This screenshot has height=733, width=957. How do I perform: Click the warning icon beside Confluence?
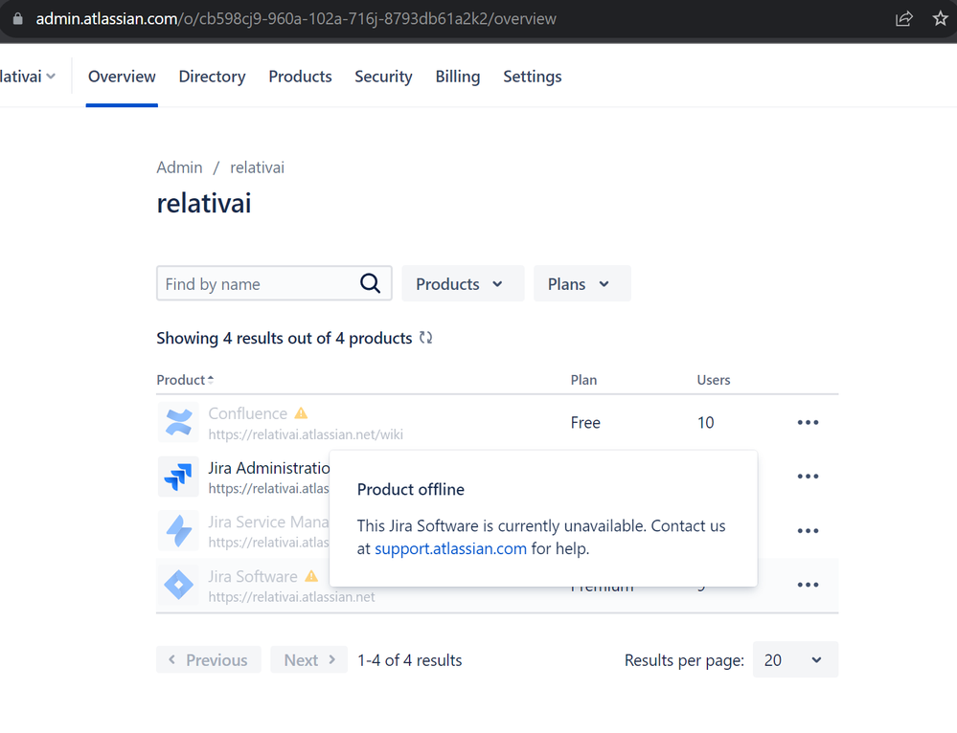301,413
